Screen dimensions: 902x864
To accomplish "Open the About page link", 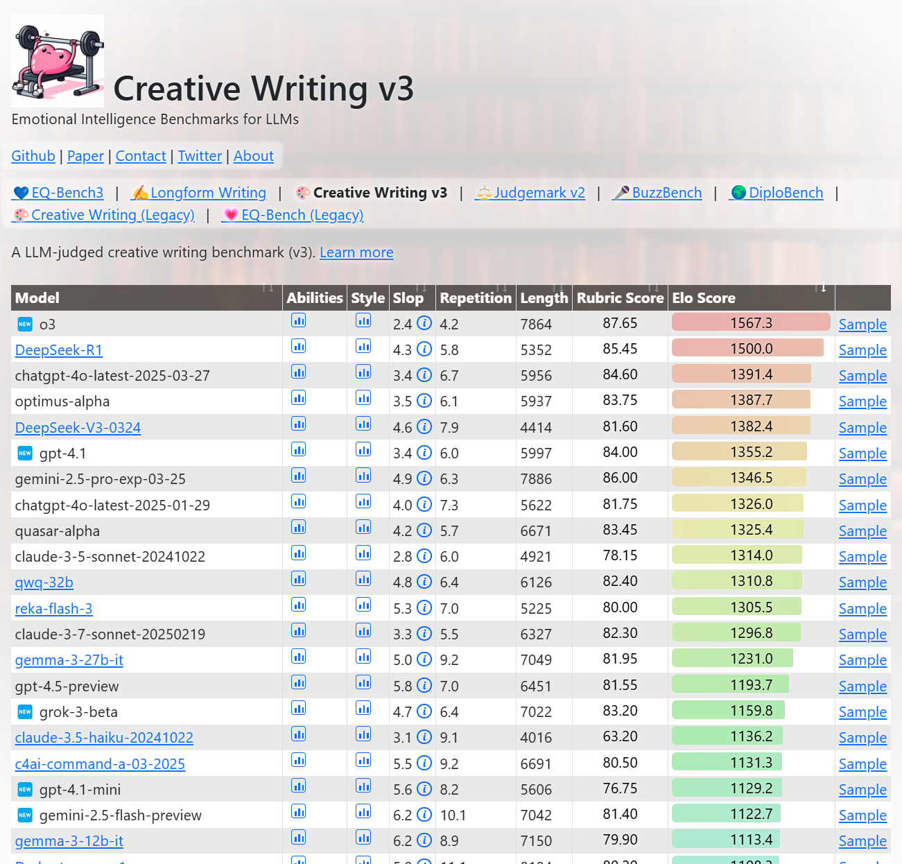I will pyautogui.click(x=254, y=156).
